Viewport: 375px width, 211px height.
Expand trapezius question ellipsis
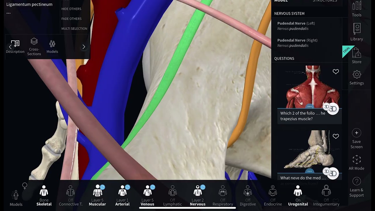click(x=309, y=107)
